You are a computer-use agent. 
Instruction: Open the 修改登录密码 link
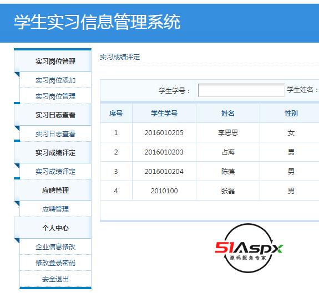(55, 263)
